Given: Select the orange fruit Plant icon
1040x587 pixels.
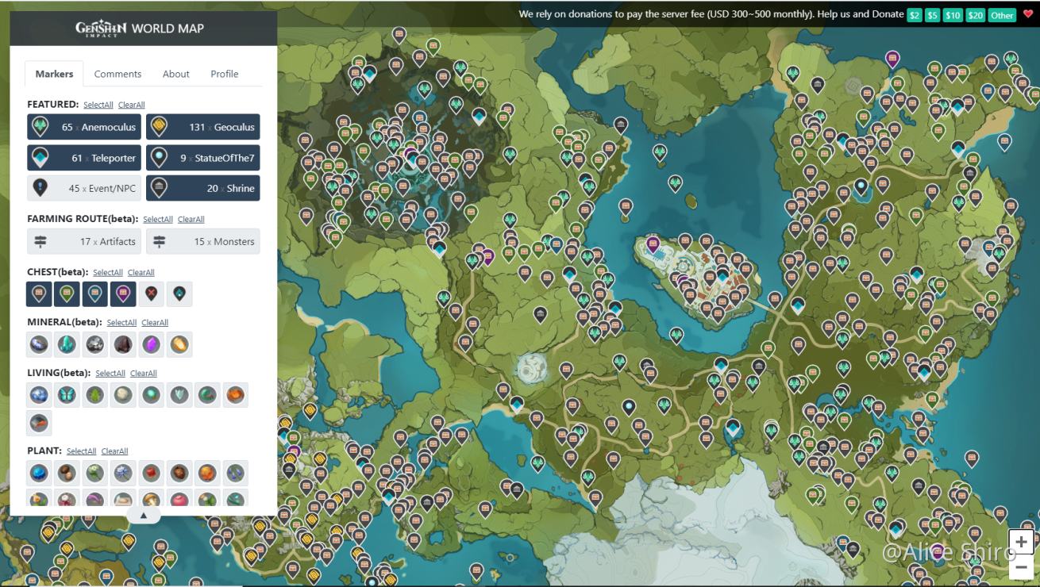Looking at the screenshot, I should (207, 474).
